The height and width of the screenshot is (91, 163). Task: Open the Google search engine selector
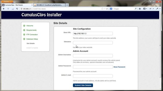pyautogui.click(x=112, y=9)
